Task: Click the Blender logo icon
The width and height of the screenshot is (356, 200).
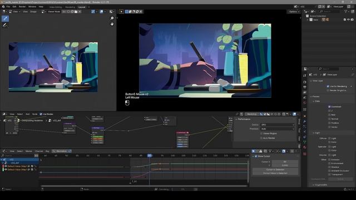Action: [3, 7]
